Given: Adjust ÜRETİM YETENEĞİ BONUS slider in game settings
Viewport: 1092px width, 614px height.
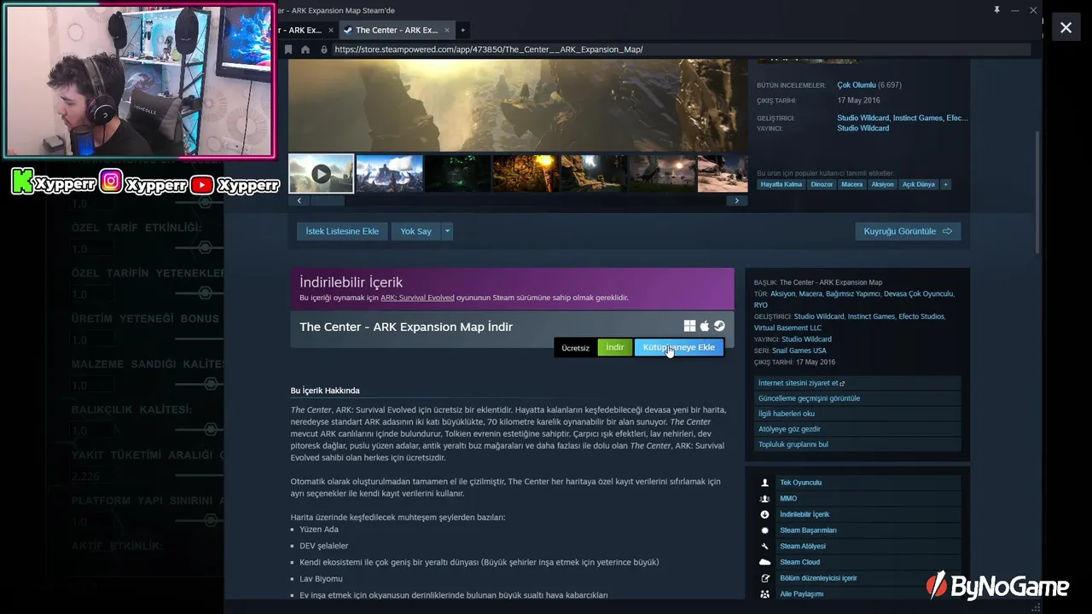Looking at the screenshot, I should click(x=205, y=339).
